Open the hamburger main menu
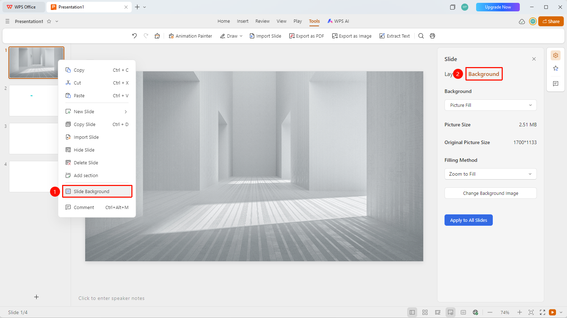The image size is (567, 318). point(7,21)
